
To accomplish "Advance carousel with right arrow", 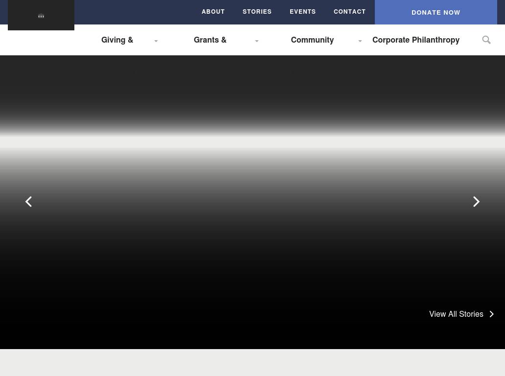I will [476, 202].
